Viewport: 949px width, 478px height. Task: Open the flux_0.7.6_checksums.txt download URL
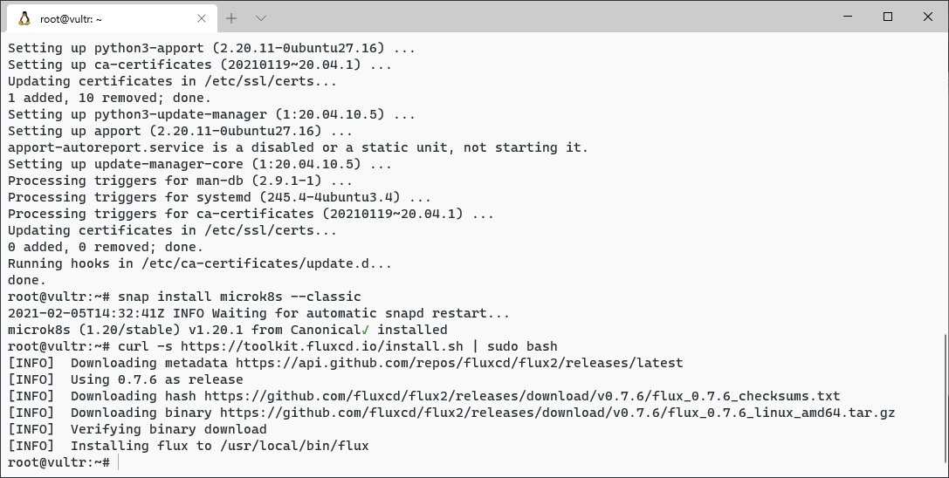pos(522,396)
